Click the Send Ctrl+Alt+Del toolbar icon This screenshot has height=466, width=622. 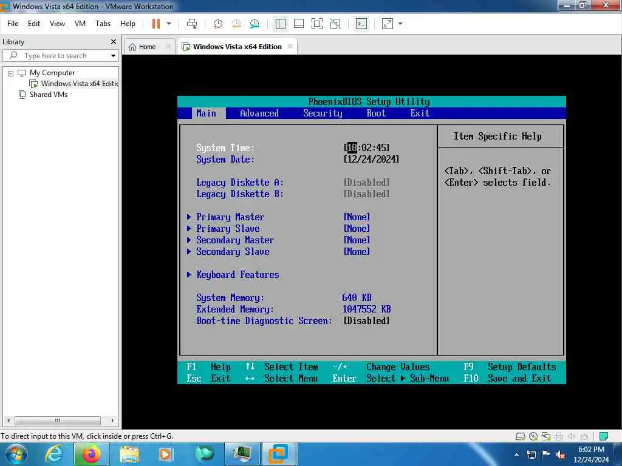(192, 24)
